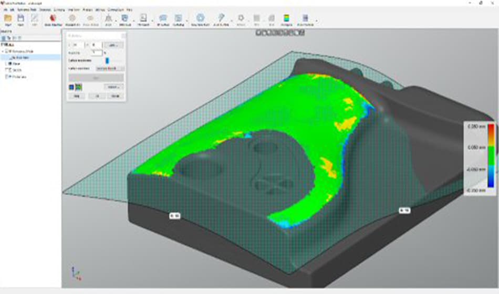Click the blue shield-shaped toolbar icon
The height and width of the screenshot is (294, 499).
(125, 18)
